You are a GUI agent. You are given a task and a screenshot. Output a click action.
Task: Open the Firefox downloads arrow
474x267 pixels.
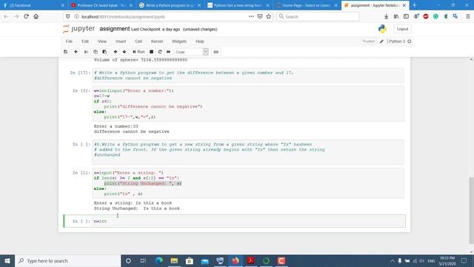pyautogui.click(x=386, y=16)
